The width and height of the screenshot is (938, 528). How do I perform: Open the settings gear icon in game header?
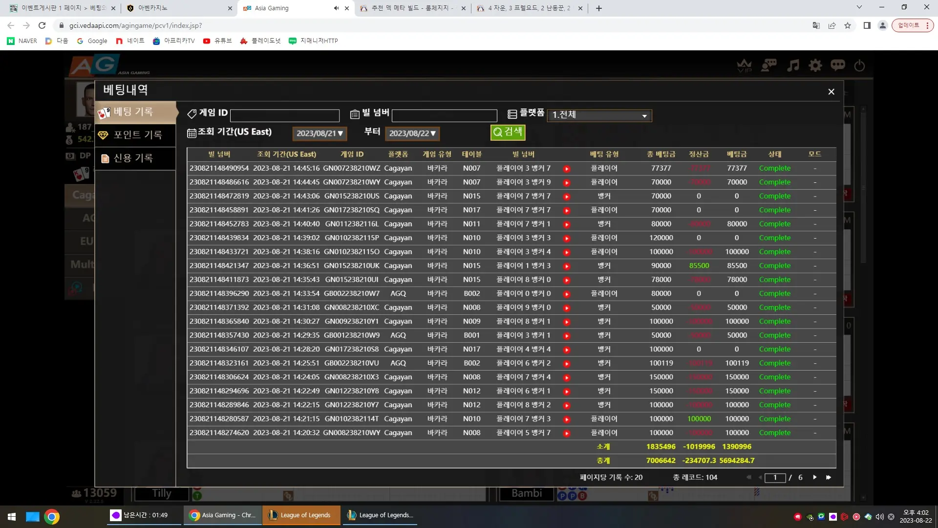(815, 66)
